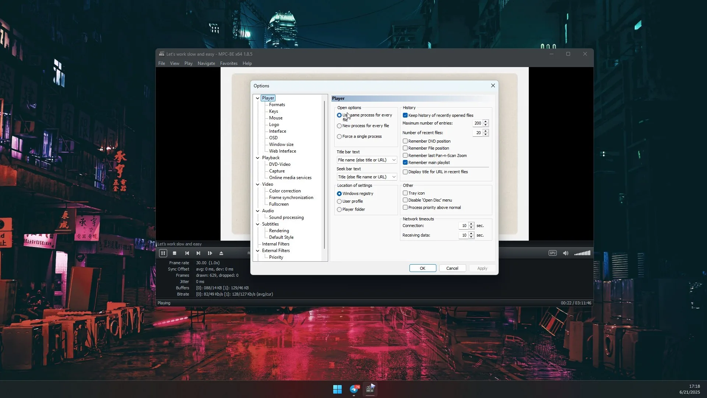
Task: Stop playback with the stop button
Action: tap(175, 253)
